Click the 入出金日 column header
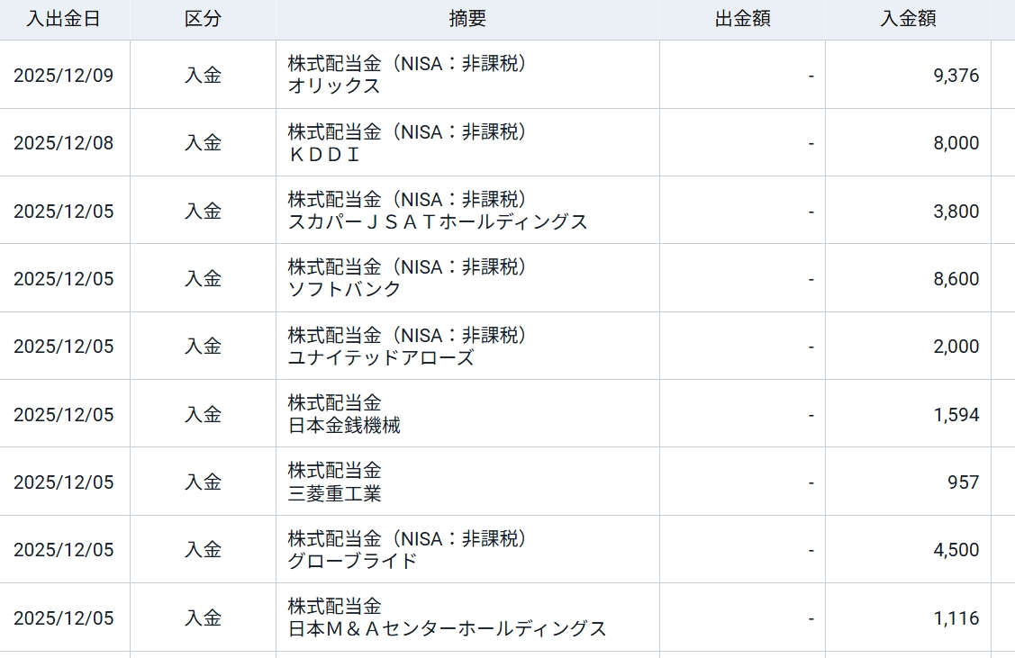 [63, 20]
